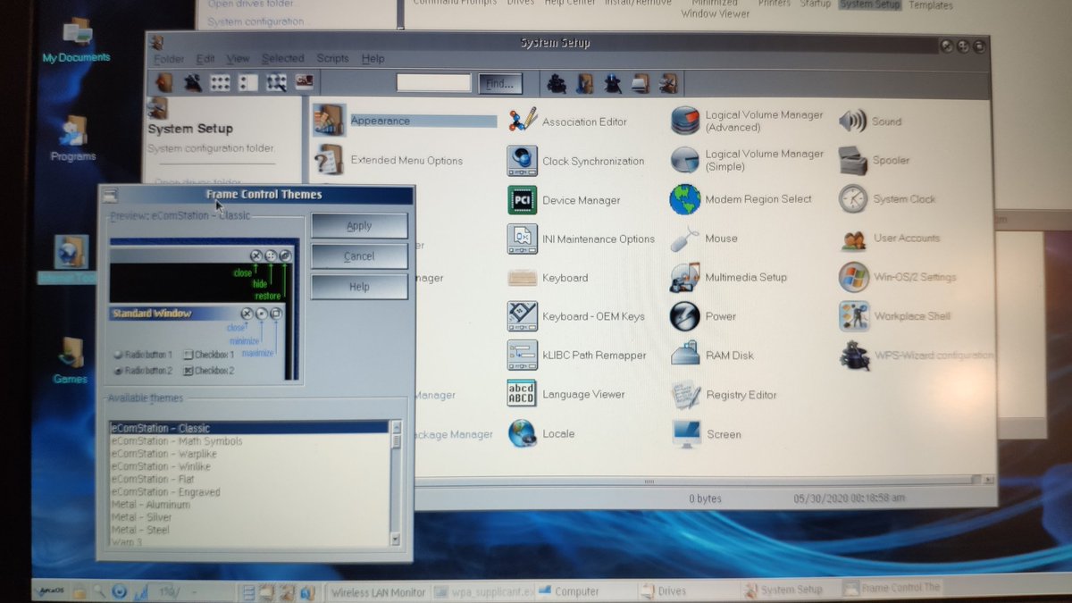Open Logical Volume Manager (Simple)
Image resolution: width=1072 pixels, height=603 pixels.
(x=685, y=160)
